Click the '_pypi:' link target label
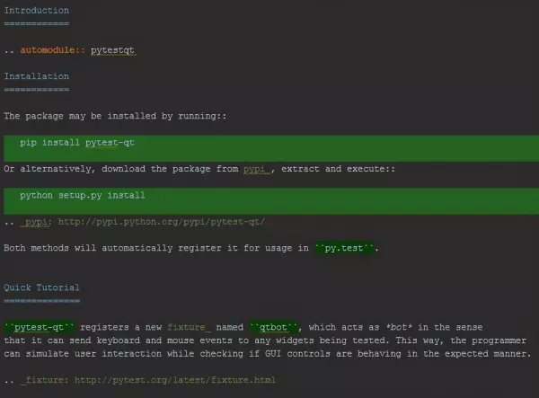 tap(35, 222)
